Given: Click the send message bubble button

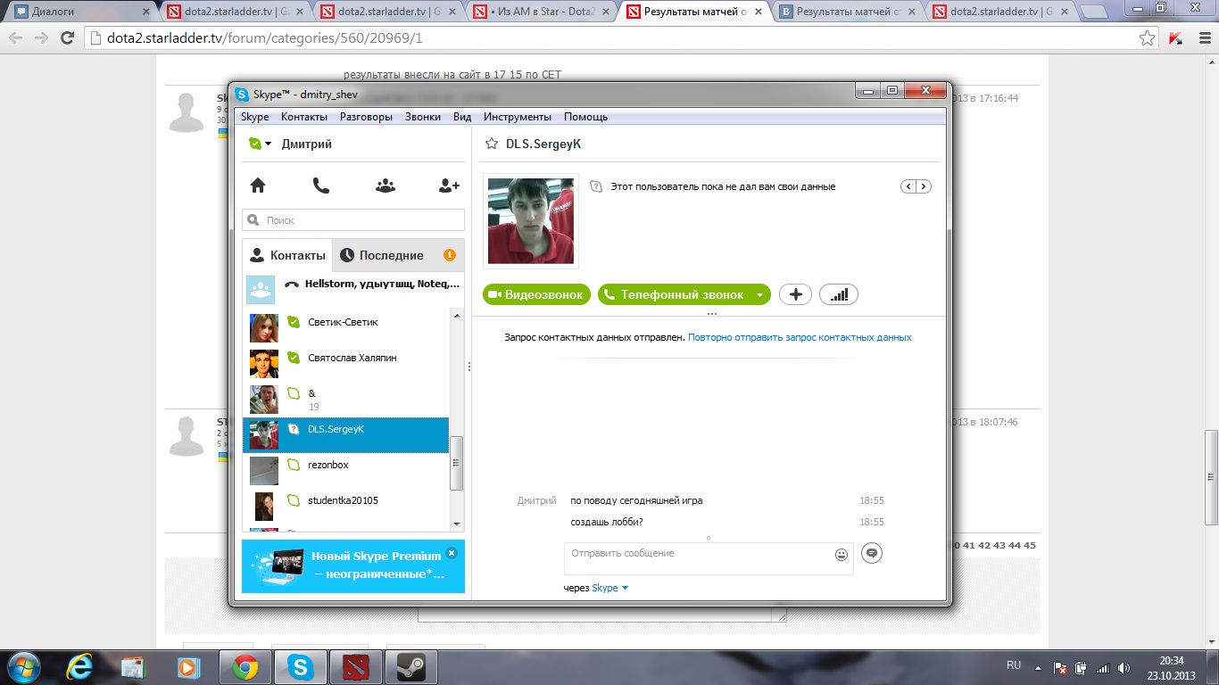Looking at the screenshot, I should tap(872, 554).
